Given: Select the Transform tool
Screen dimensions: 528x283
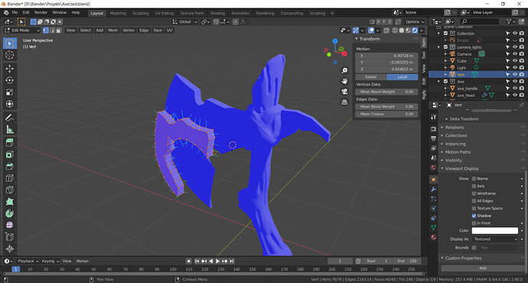Looking at the screenshot, I should tap(9, 104).
